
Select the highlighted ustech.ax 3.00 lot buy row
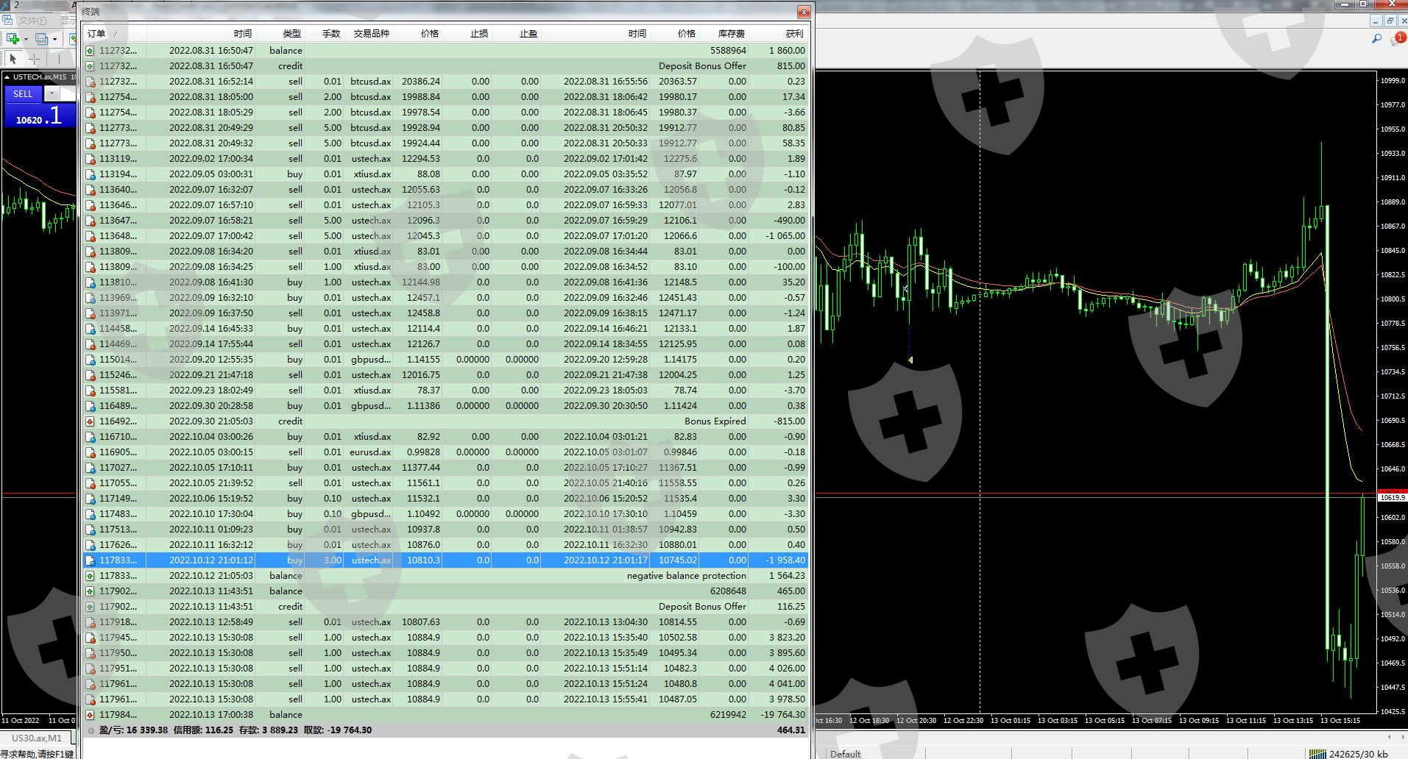(x=442, y=560)
